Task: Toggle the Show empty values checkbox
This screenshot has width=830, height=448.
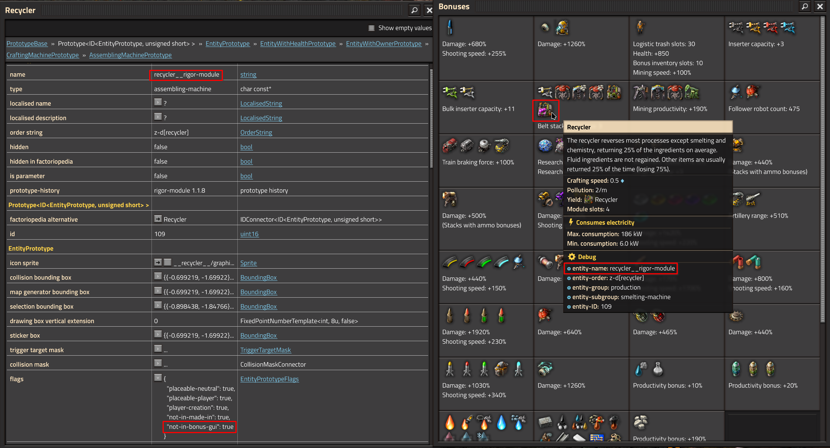Action: [x=371, y=28]
